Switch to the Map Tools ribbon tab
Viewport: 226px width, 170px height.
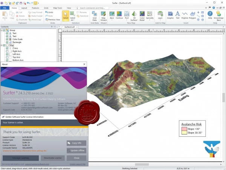(x=58, y=8)
